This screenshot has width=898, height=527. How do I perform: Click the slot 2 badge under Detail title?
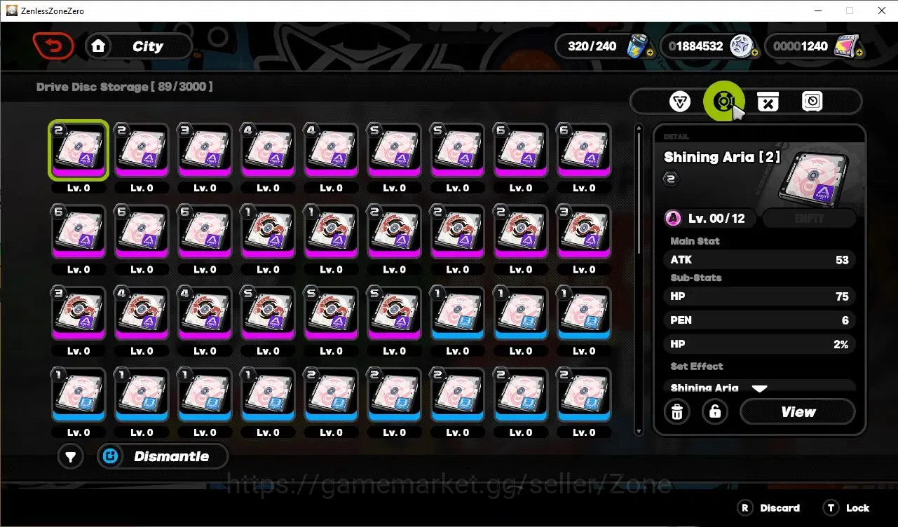671,179
